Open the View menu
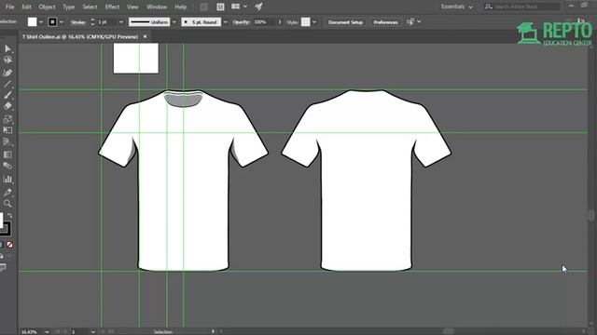597x335 pixels. tap(132, 7)
